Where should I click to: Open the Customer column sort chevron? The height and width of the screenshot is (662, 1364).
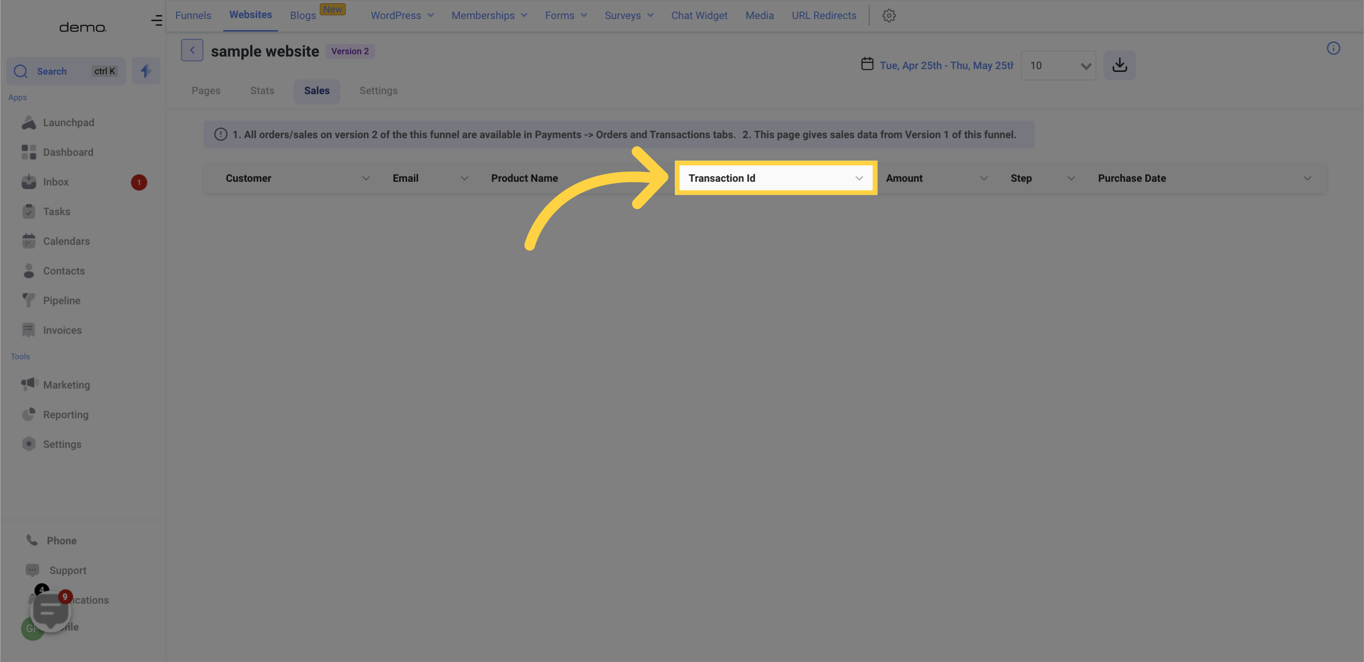click(x=365, y=178)
